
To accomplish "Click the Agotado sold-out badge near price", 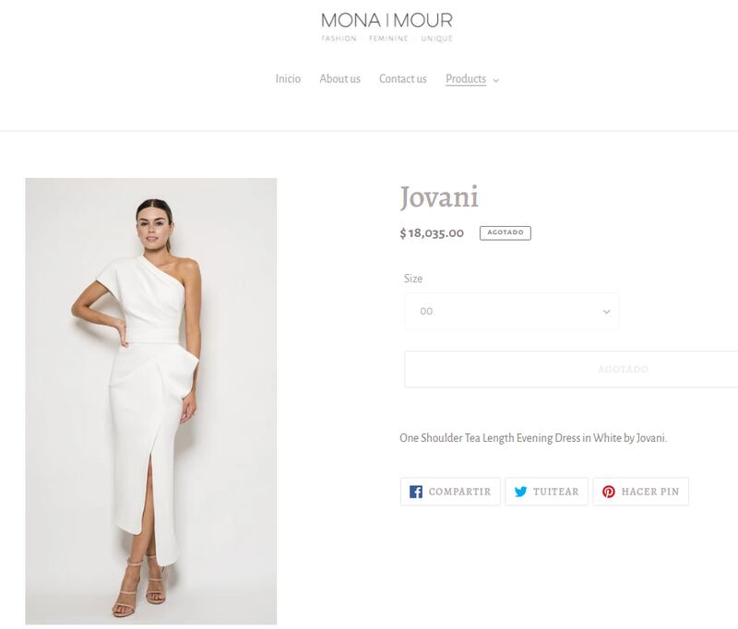I will coord(506,232).
